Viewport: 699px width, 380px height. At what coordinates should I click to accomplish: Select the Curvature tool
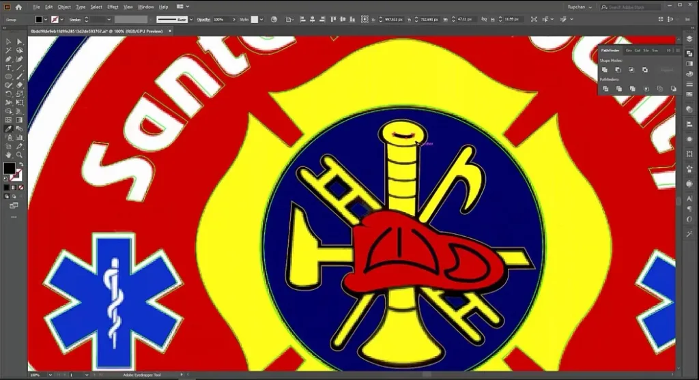click(x=19, y=59)
